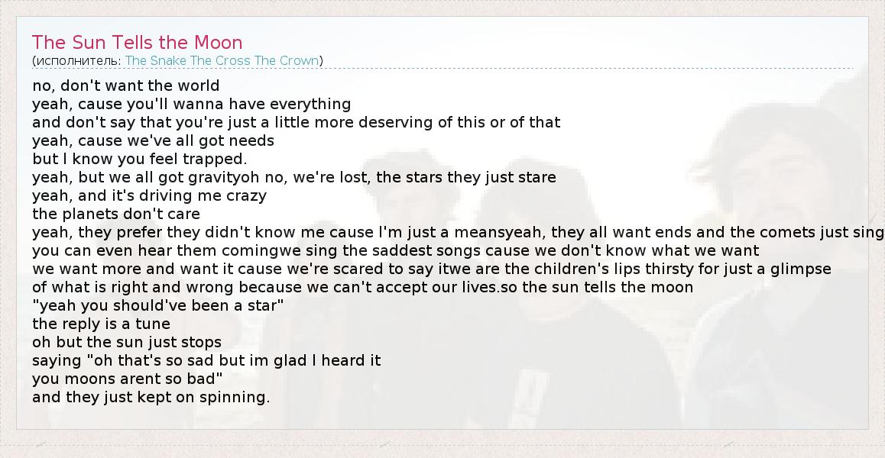885x458 pixels.
Task: Click the lyric line "no, don't want the world"
Action: [126, 85]
